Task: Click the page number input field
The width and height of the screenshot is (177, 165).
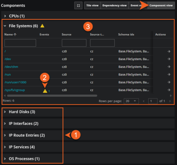Action: pos(153,101)
